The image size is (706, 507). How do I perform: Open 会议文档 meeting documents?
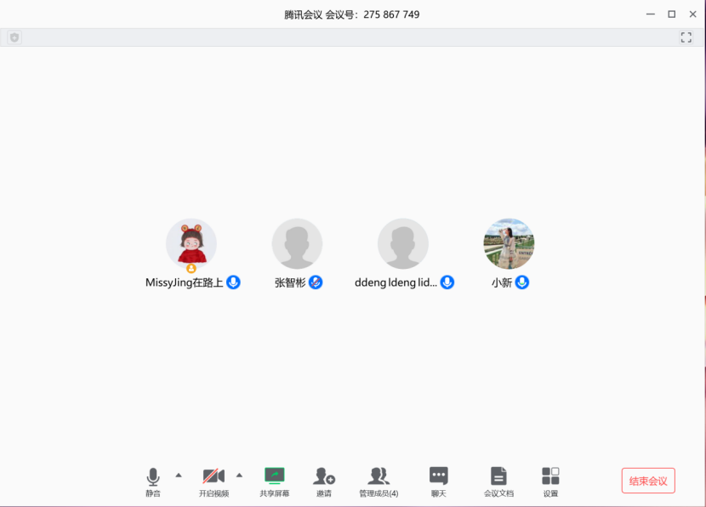tap(499, 481)
